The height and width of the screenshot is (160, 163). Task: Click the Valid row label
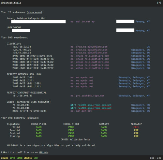coord(16,127)
